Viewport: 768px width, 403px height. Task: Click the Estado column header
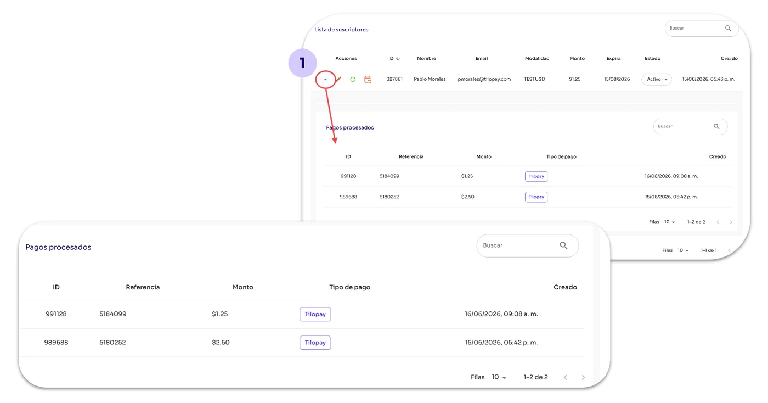click(652, 58)
